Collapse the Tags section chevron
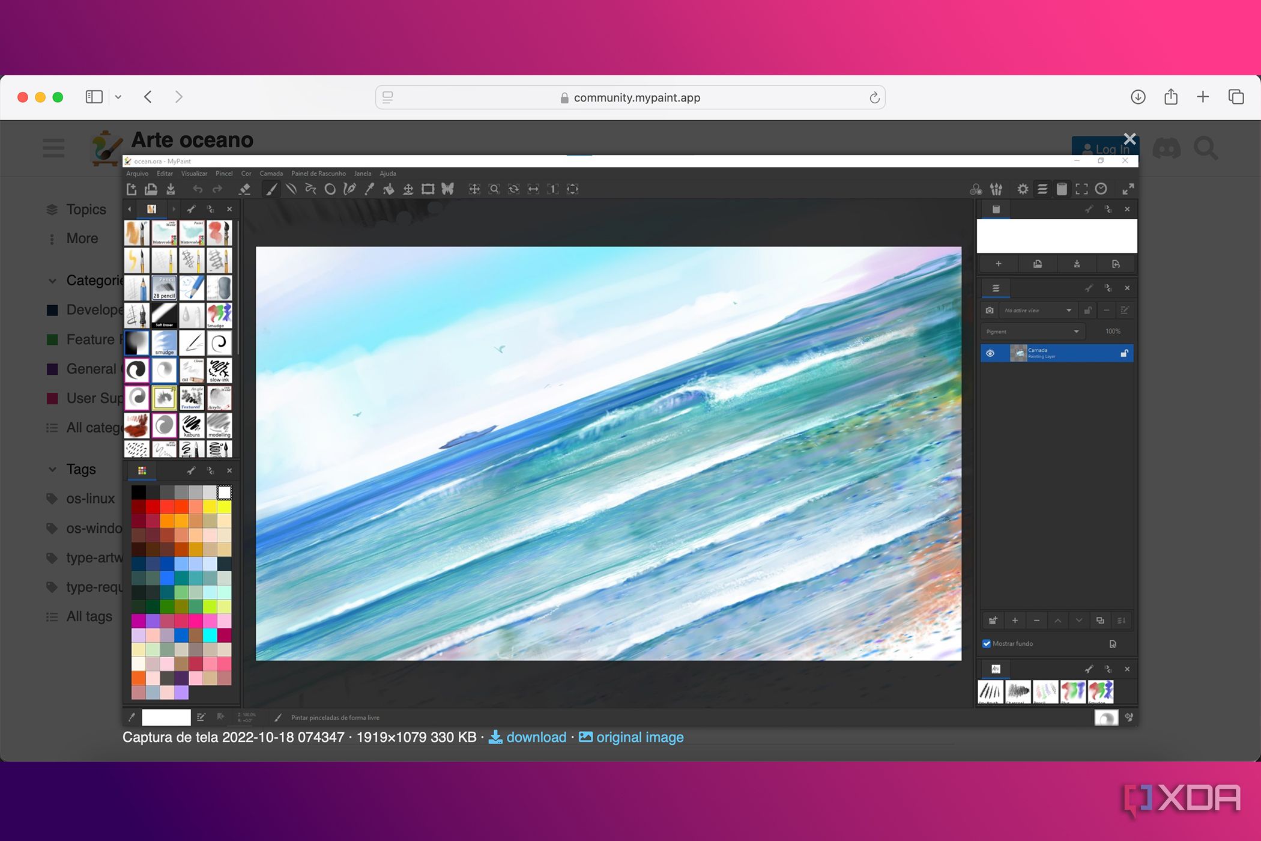This screenshot has height=841, width=1261. point(52,469)
